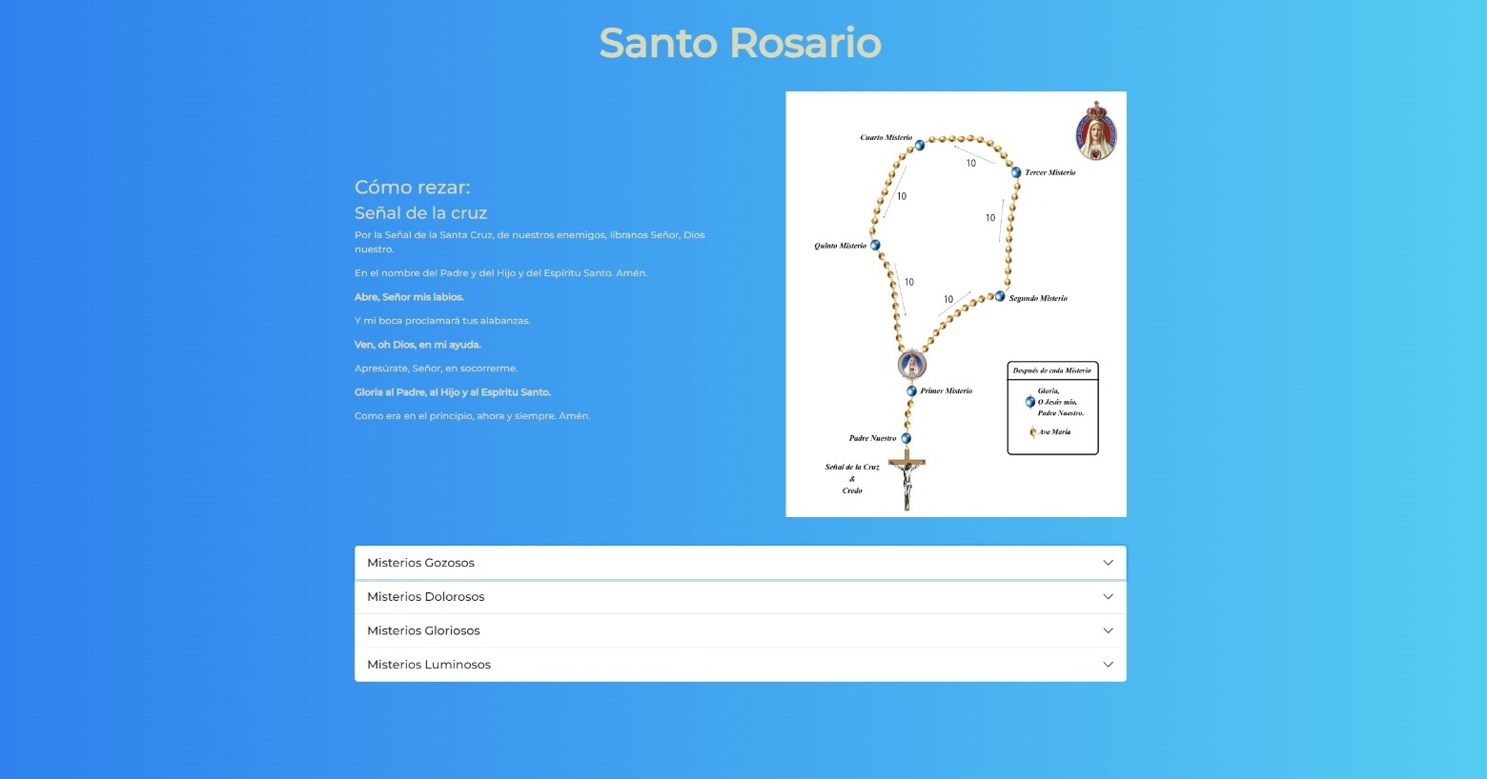Click the 'Señal de la Cruz & Credo' diagram label
The height and width of the screenshot is (779, 1487).
coord(852,479)
